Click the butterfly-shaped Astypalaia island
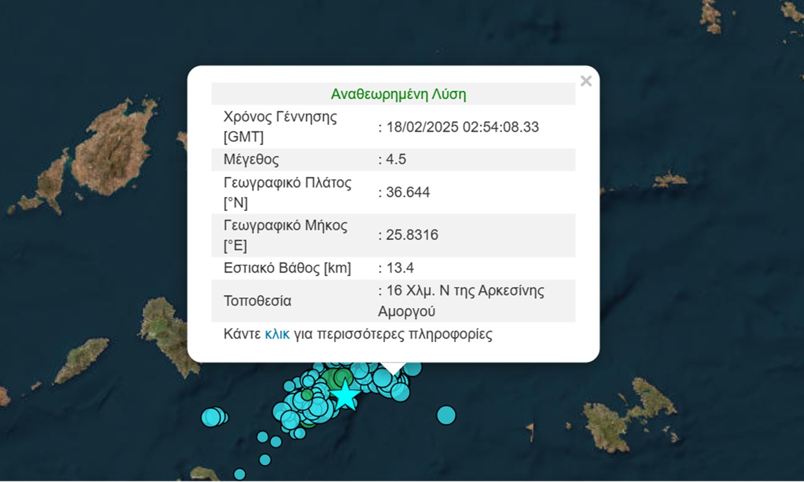This screenshot has height=482, width=804. [x=628, y=413]
